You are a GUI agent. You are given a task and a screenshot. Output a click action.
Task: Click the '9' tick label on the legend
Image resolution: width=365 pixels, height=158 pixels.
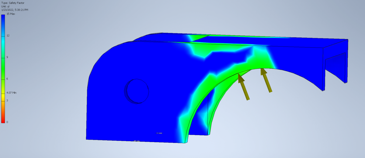(x=7, y=57)
